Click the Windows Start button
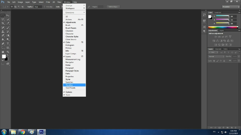 [x=4, y=132]
